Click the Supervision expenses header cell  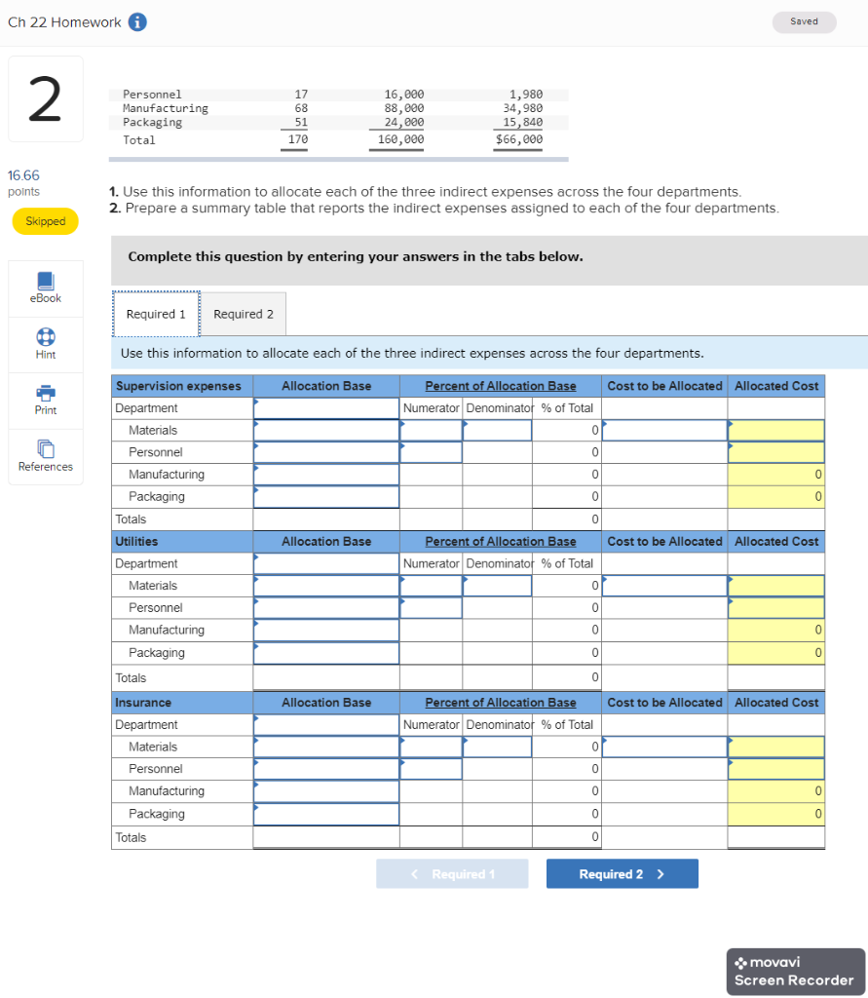click(x=182, y=386)
